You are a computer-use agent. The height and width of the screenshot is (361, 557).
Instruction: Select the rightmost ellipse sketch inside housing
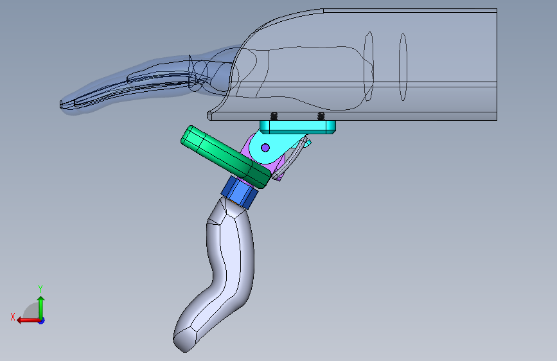tap(403, 67)
